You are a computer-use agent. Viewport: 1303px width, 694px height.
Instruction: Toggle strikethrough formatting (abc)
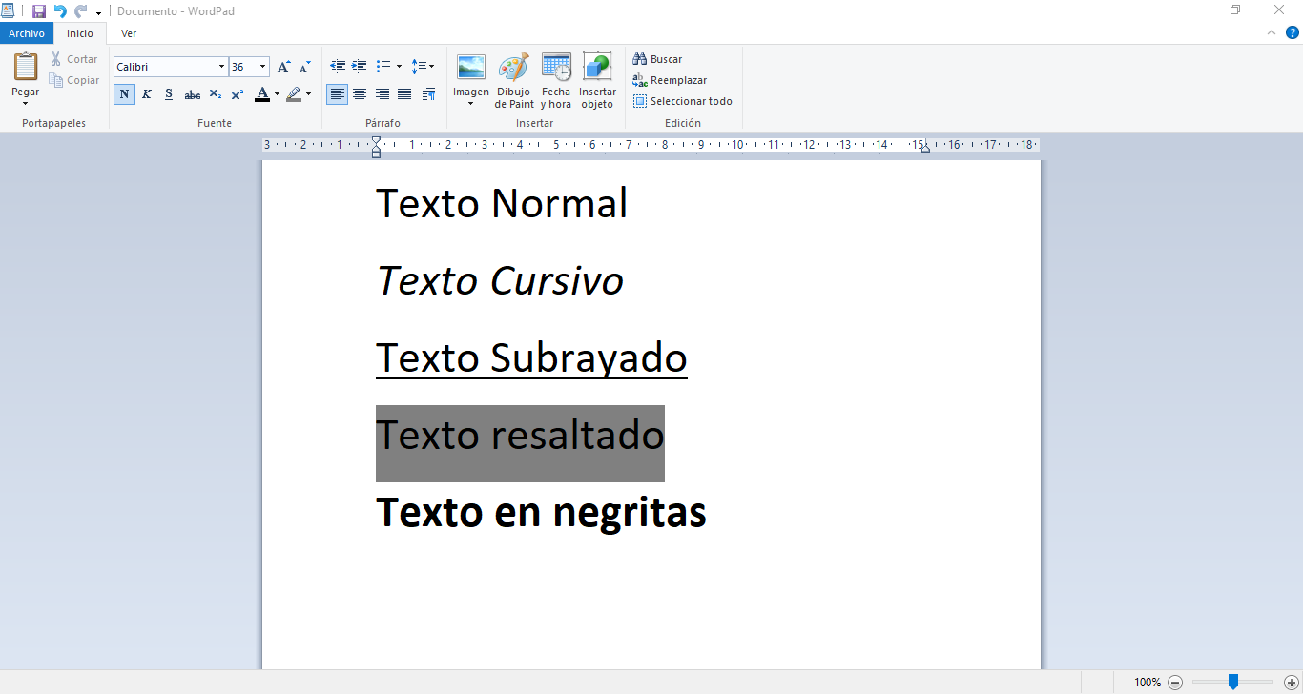(192, 94)
